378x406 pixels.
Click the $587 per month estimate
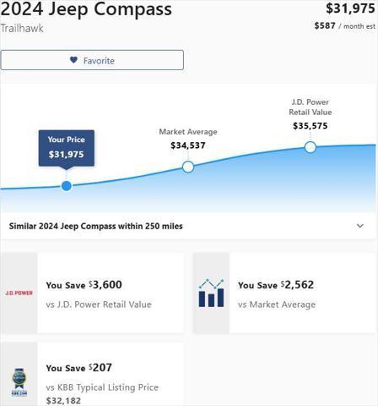344,26
